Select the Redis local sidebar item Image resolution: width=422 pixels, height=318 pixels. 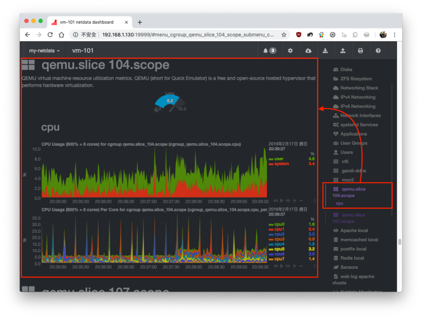349,258
